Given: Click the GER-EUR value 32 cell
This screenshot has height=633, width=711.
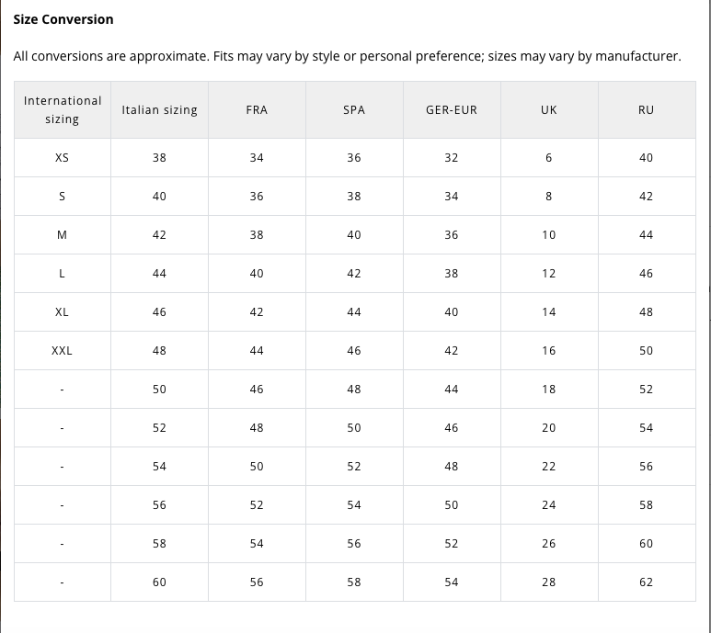Looking at the screenshot, I should (451, 158).
